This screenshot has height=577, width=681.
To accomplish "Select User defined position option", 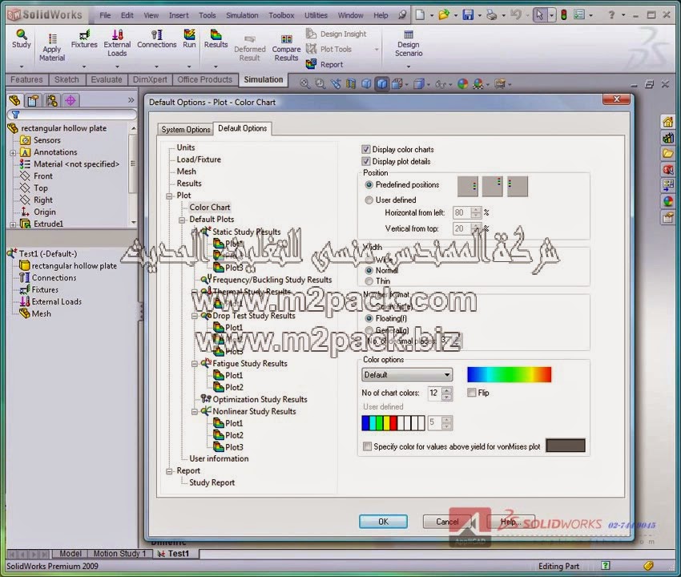I will pos(369,200).
